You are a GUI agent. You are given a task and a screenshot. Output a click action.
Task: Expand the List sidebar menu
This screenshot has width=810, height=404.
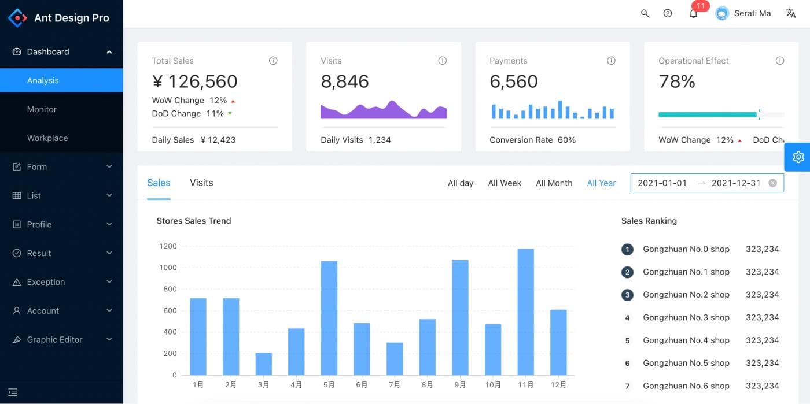pos(61,195)
